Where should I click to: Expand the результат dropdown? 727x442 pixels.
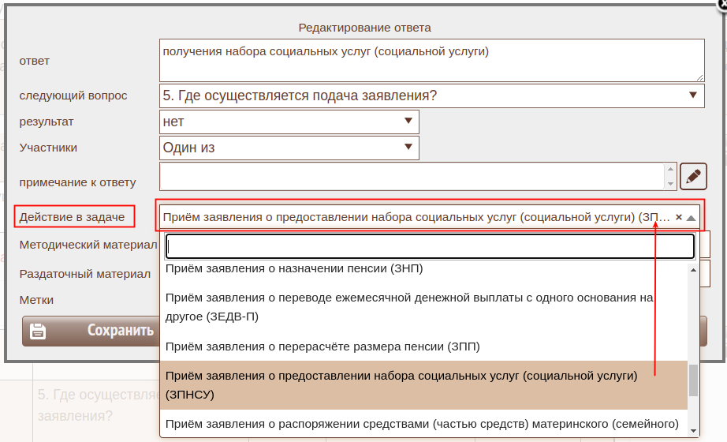tap(408, 122)
